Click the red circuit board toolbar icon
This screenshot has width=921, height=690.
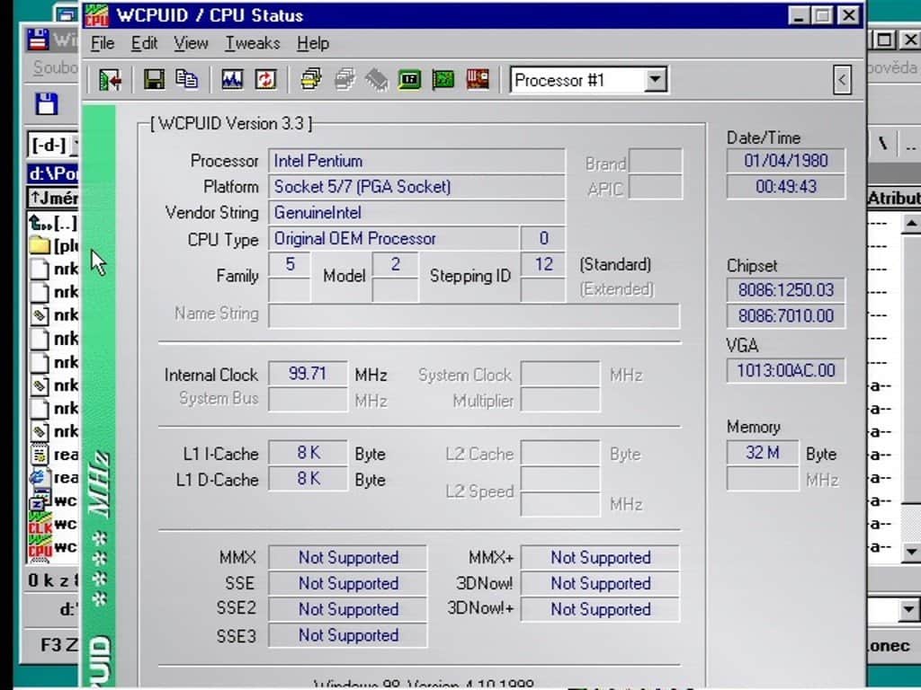(x=478, y=80)
